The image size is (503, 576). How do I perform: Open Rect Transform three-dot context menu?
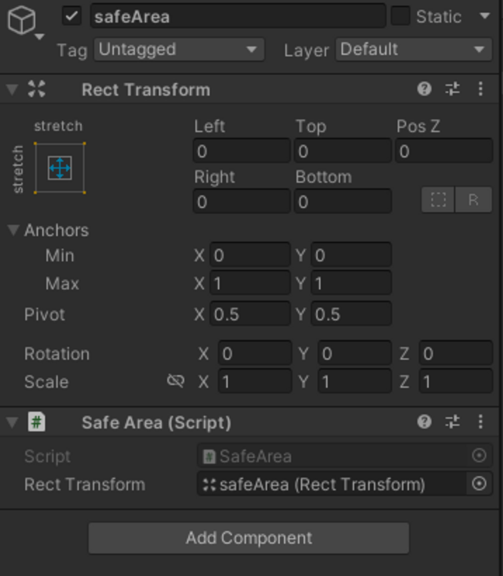[x=481, y=89]
